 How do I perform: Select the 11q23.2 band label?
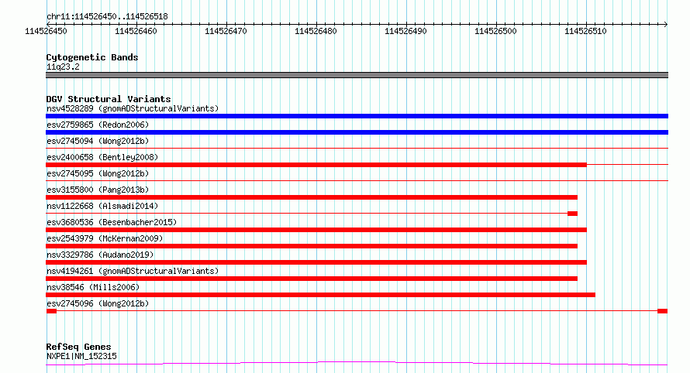[63, 67]
